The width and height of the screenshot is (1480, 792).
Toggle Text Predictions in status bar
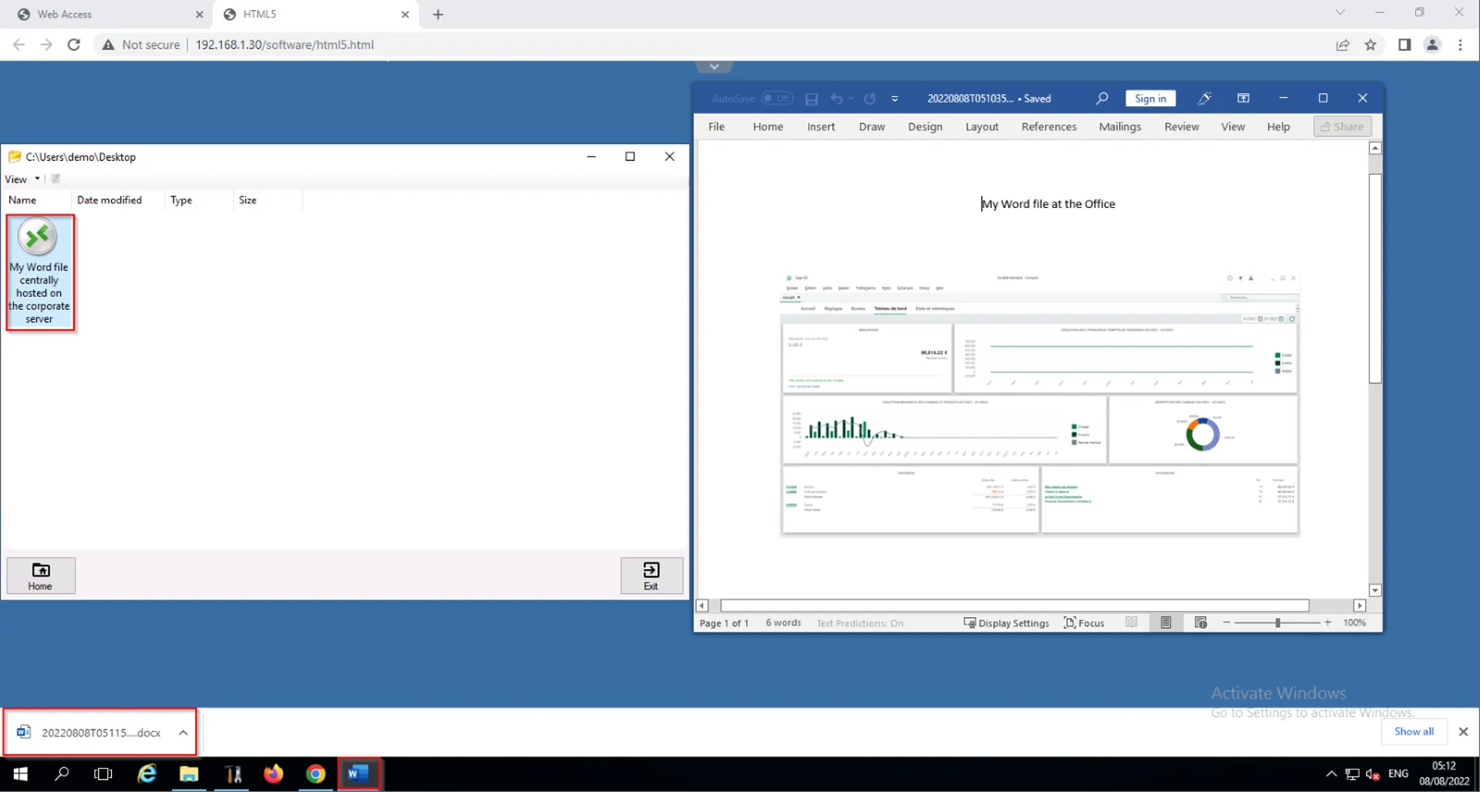click(x=859, y=623)
